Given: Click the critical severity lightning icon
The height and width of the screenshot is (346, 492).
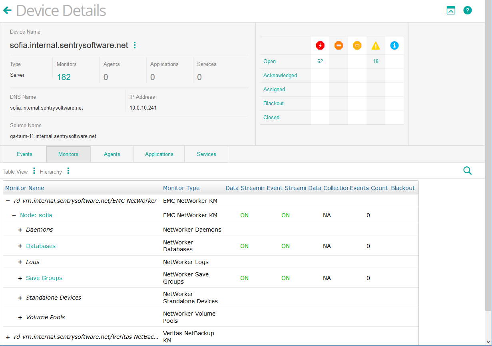Looking at the screenshot, I should pos(320,46).
